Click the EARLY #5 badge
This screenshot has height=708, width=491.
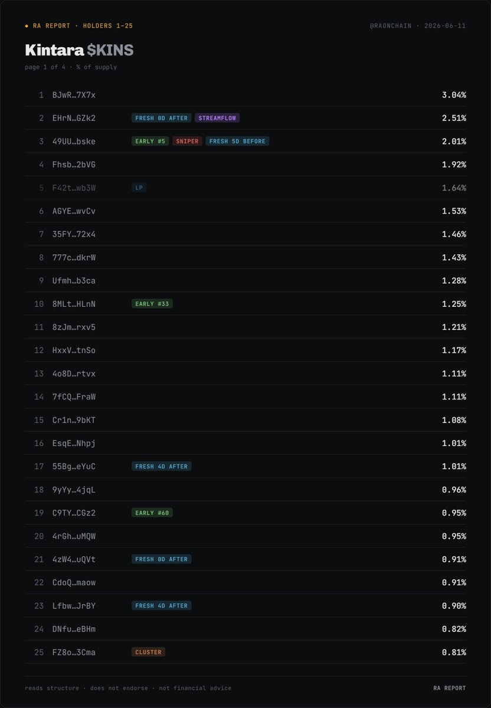(150, 141)
